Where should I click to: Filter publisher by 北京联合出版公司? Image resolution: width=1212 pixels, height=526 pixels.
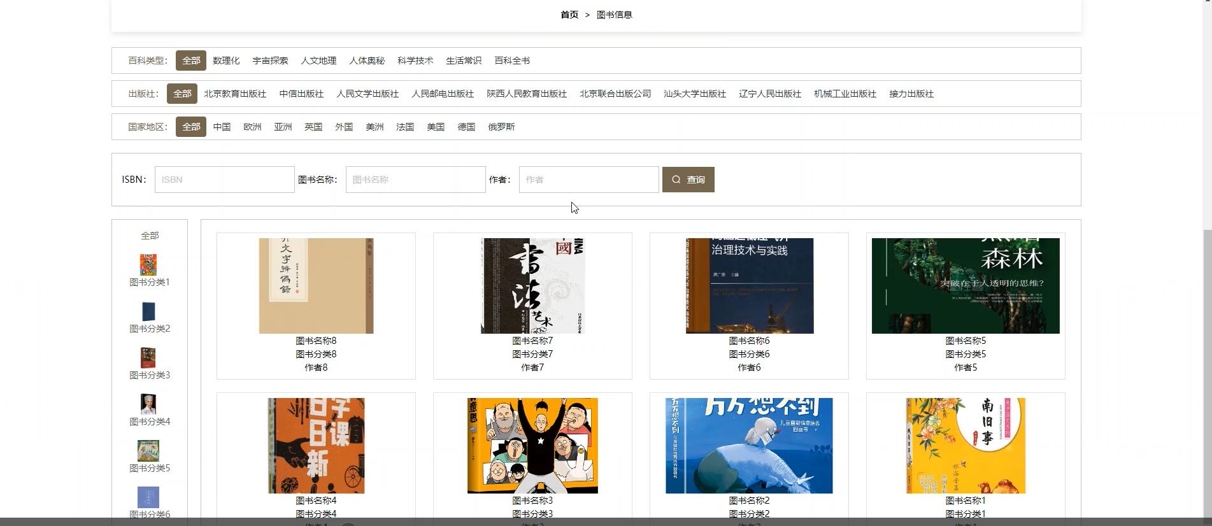point(615,94)
